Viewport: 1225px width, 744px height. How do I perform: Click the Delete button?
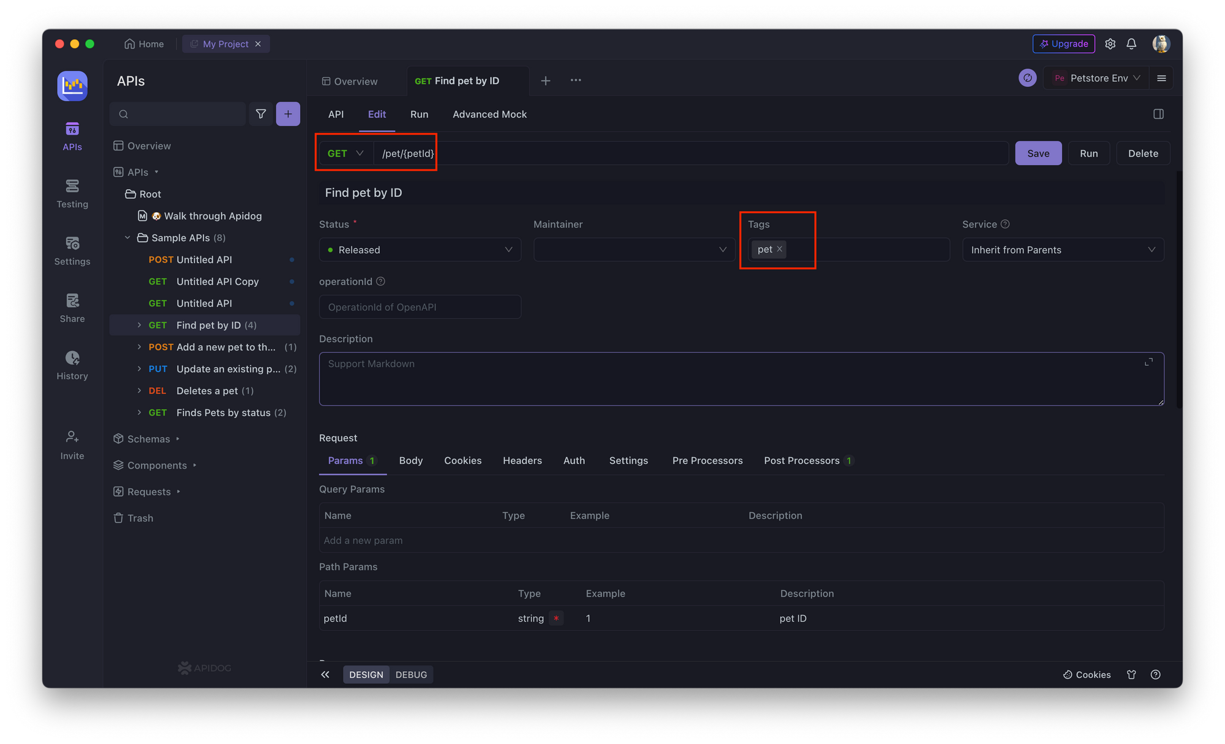tap(1144, 152)
